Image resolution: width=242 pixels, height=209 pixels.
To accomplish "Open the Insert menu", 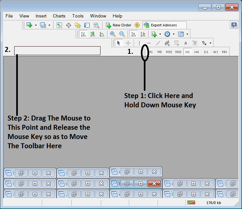I will (x=41, y=16).
